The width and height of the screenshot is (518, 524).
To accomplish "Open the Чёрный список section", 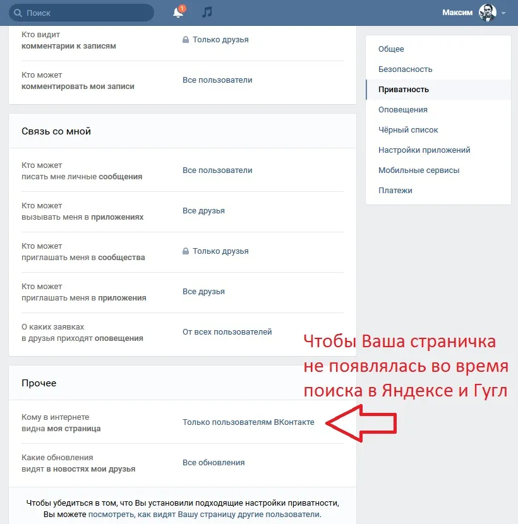I will pos(438,130).
